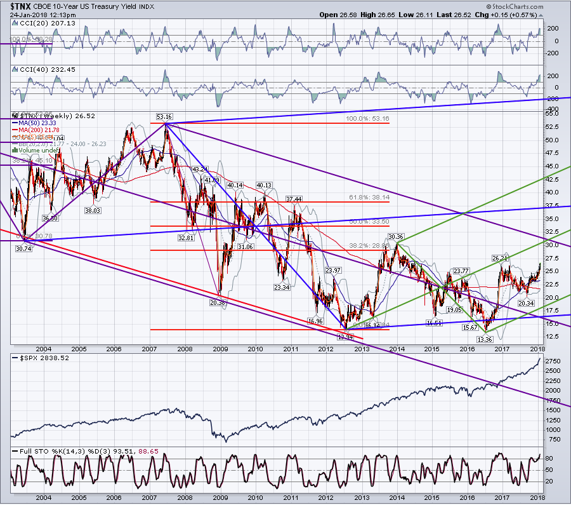The image size is (571, 505).
Task: Click the blue MA(50) legend color dash
Action: 15,123
